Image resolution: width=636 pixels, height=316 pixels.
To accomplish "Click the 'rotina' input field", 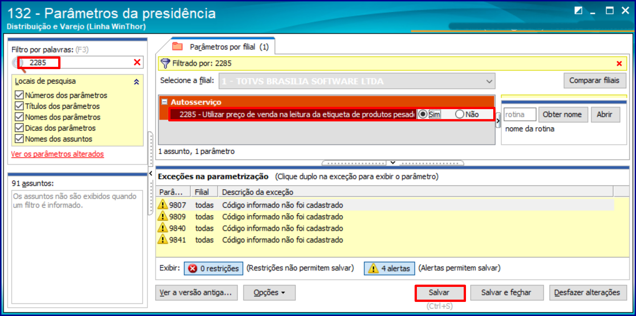I will tap(520, 115).
